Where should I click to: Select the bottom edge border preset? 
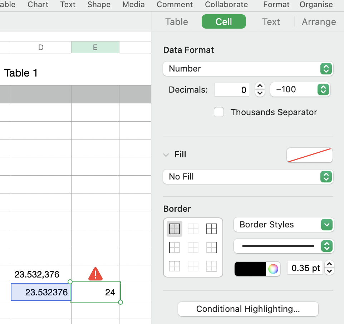pyautogui.click(x=212, y=266)
